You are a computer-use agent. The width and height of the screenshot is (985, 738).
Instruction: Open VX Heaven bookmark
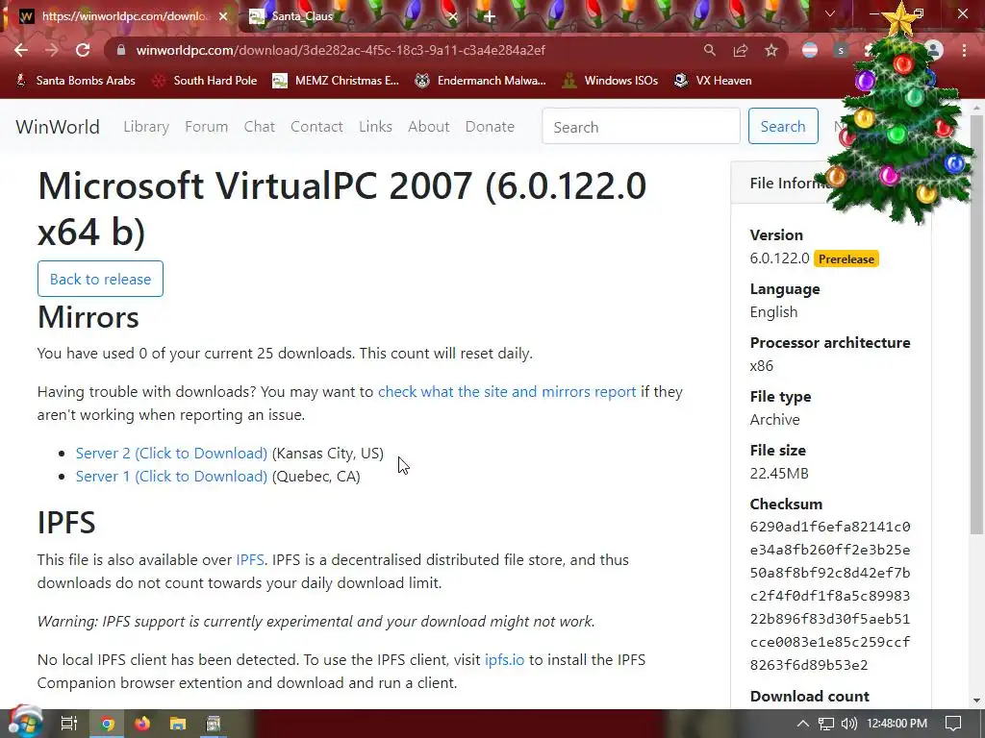tap(713, 81)
